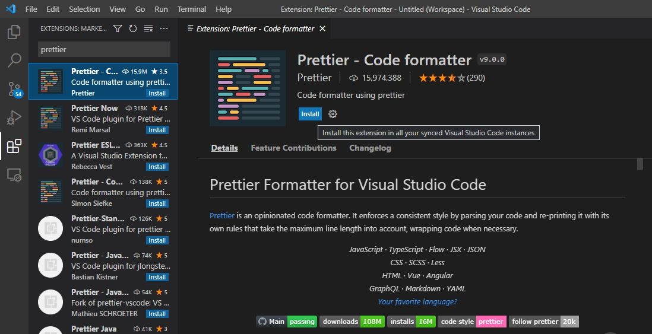Click Prettier ESLint extension hexagon icon
Screen dimensions: 652x334
point(50,155)
